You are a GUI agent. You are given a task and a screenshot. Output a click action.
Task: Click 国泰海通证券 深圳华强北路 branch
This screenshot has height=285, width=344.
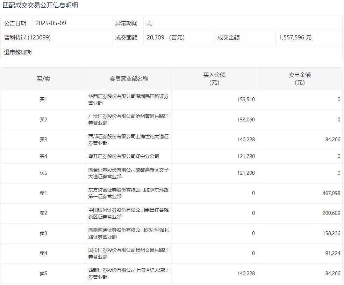(128, 233)
